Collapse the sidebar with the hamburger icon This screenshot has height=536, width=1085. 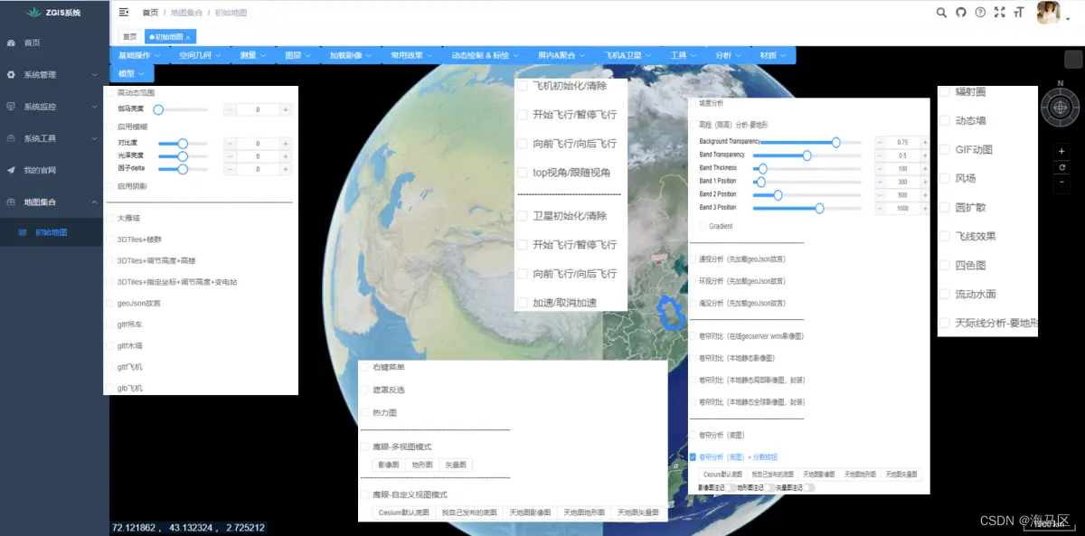[x=123, y=13]
